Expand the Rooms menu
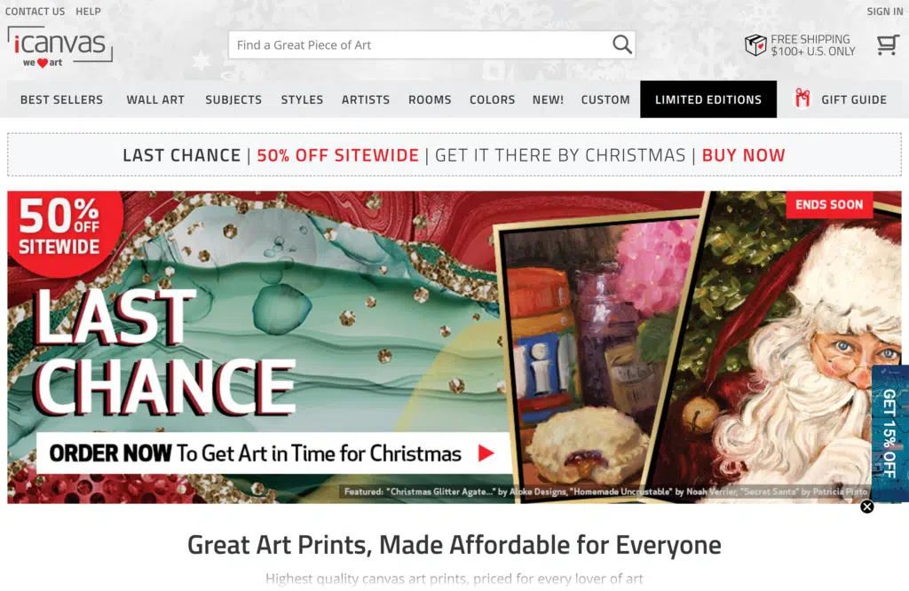909x591 pixels. 430,99
